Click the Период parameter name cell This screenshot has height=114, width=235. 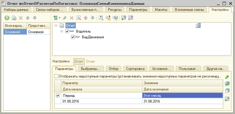pyautogui.click(x=102, y=96)
